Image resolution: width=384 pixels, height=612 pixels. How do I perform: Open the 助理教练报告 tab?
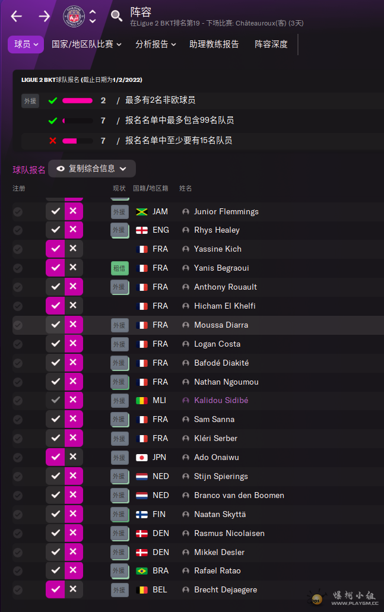(x=214, y=44)
